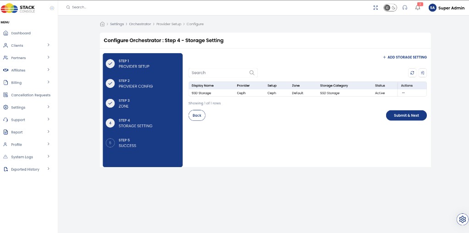Click the Affiliates handshake icon

coord(5,70)
